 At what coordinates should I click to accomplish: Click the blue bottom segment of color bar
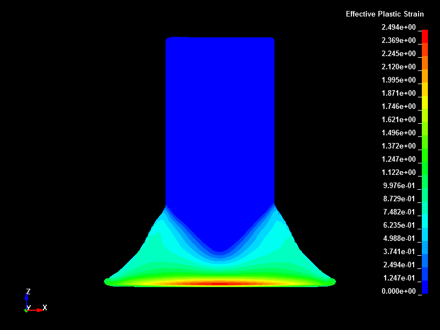[x=425, y=287]
